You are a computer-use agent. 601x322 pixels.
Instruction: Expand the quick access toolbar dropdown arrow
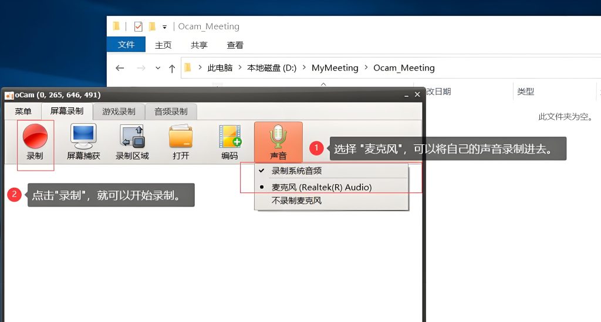pyautogui.click(x=164, y=27)
